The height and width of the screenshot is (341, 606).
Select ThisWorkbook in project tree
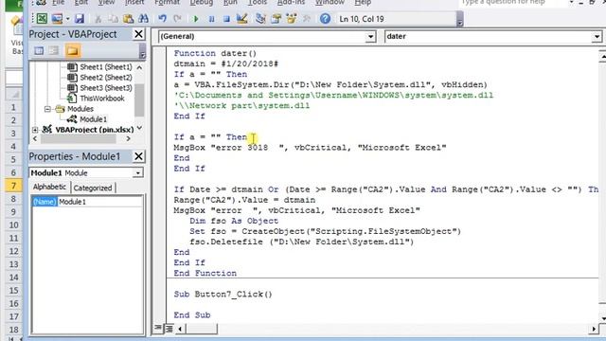pos(102,99)
